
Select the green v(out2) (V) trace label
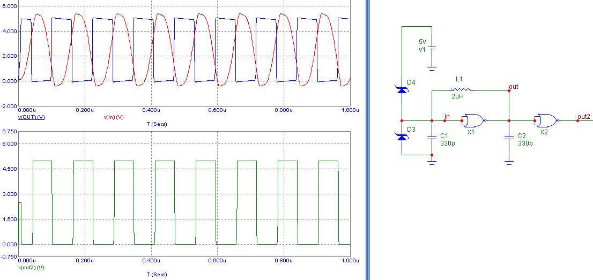[32, 267]
